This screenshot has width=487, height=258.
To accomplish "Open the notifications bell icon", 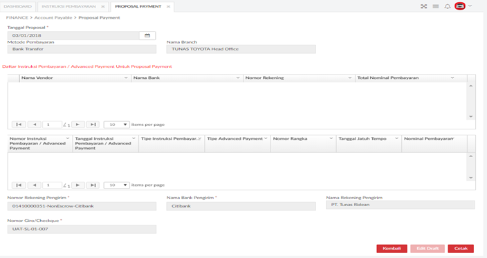I will [x=448, y=6].
